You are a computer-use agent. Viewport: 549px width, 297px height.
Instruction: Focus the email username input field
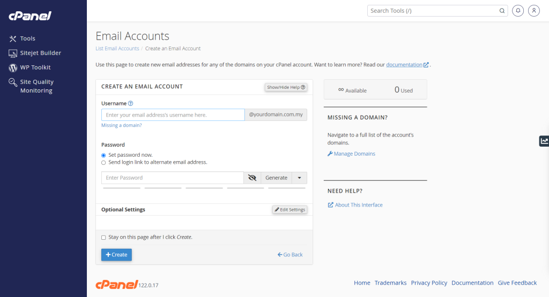[x=173, y=115]
